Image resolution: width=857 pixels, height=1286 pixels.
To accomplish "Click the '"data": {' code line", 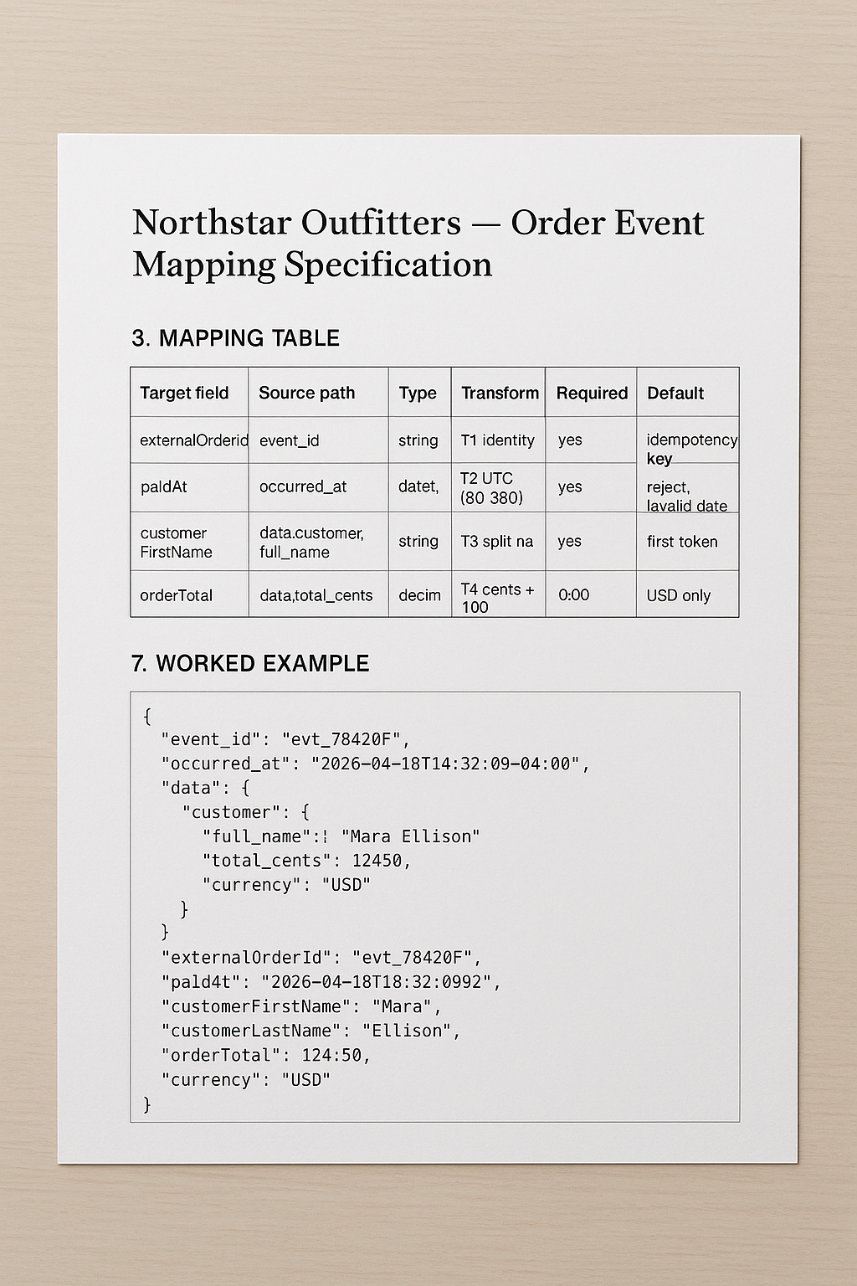I will pos(205,788).
